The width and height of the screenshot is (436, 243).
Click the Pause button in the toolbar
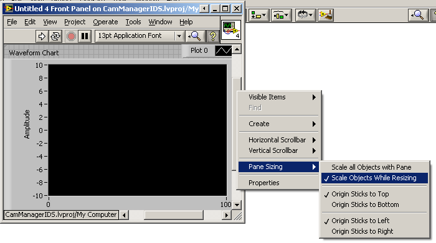click(85, 36)
